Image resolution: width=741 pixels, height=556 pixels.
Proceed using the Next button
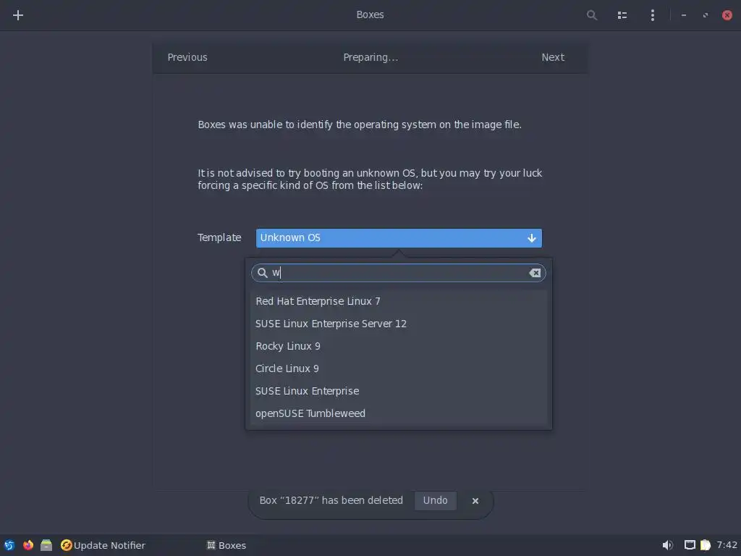click(553, 57)
